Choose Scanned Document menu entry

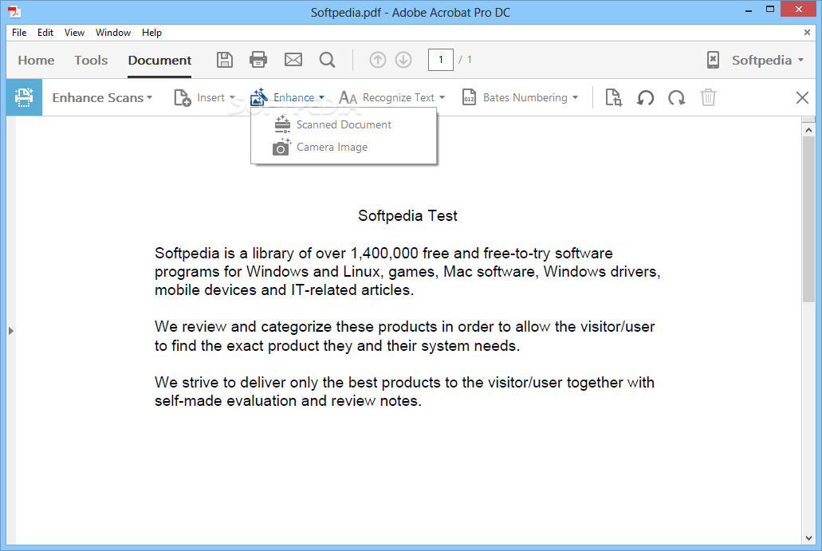(x=344, y=124)
